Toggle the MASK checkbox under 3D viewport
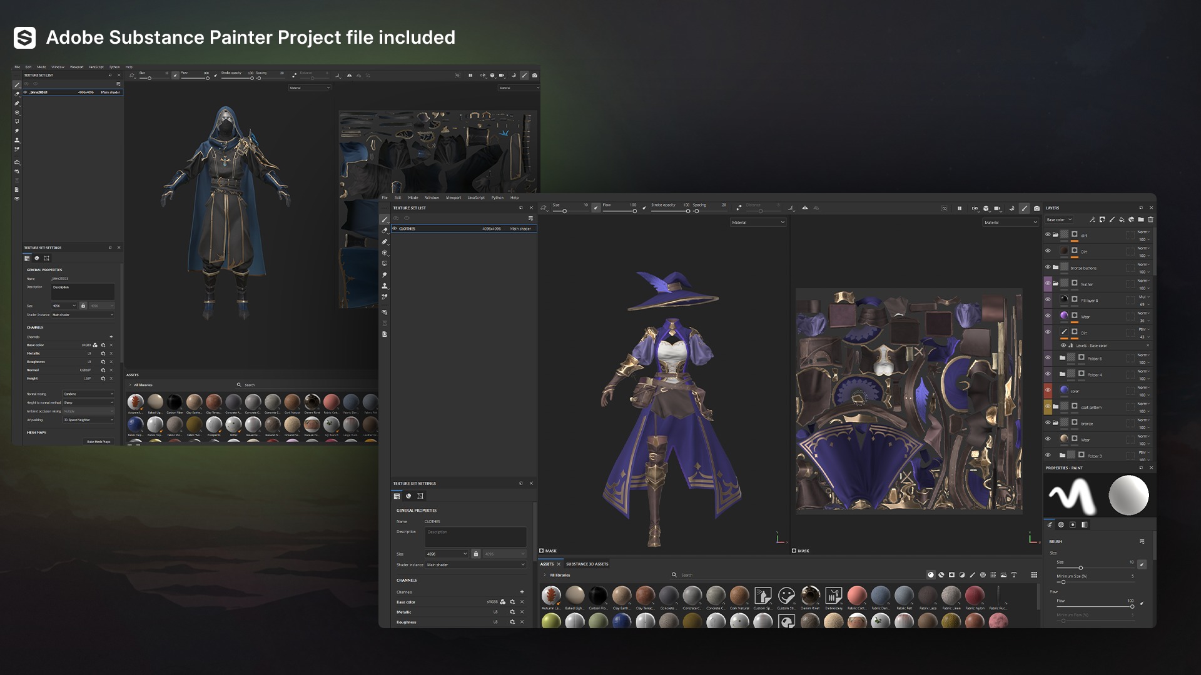The height and width of the screenshot is (675, 1201). pos(542,551)
